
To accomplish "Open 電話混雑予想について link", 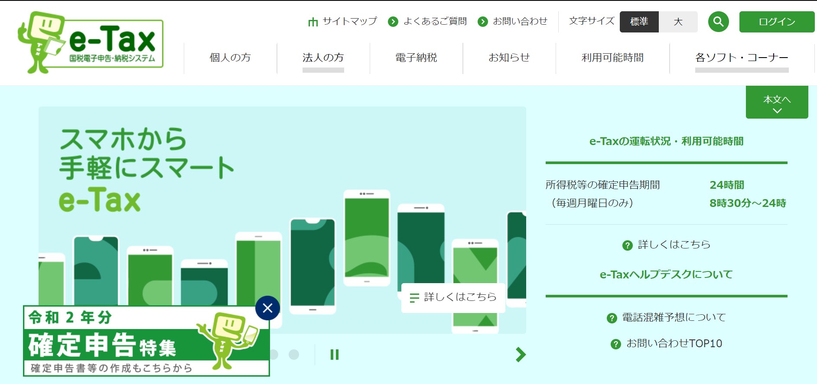I will tap(674, 317).
